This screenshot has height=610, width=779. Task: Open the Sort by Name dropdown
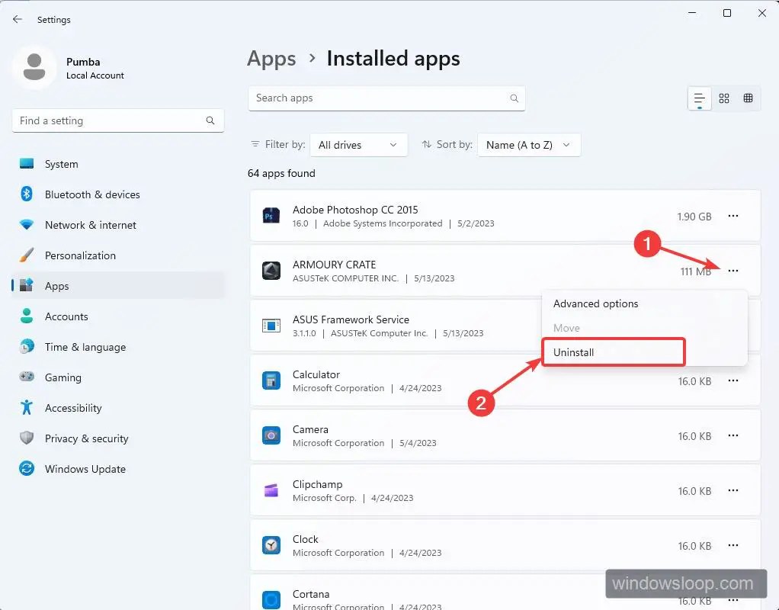(529, 144)
